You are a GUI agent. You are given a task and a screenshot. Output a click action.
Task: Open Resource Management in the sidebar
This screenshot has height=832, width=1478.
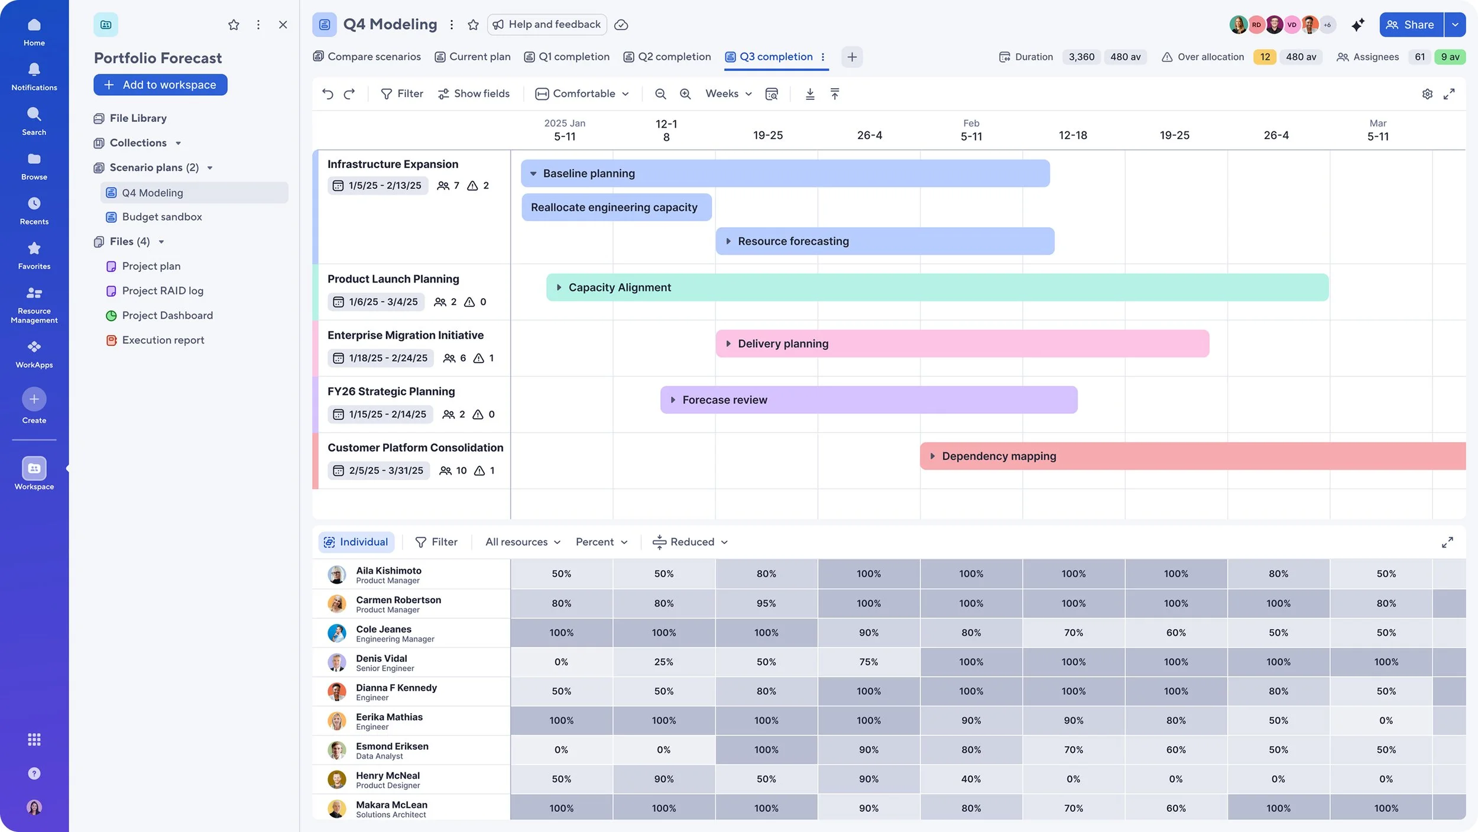click(x=34, y=305)
